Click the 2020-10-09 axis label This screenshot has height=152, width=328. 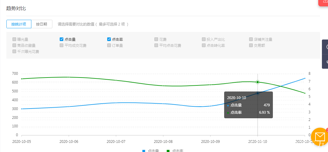(210, 141)
